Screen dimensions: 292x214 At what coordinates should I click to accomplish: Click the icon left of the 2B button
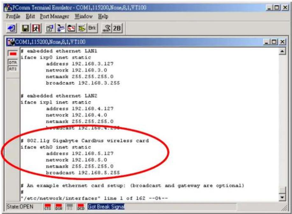[x=106, y=28]
